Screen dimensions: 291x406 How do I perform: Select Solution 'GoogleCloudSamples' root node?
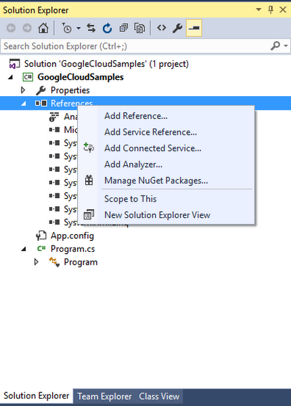coord(106,64)
